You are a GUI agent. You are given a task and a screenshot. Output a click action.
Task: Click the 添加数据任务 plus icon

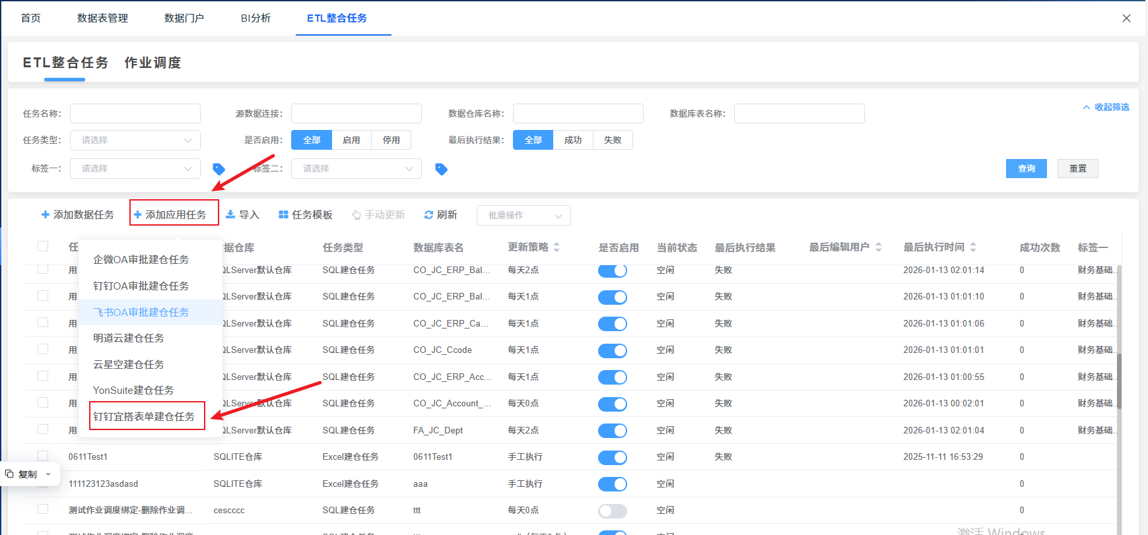[46, 214]
